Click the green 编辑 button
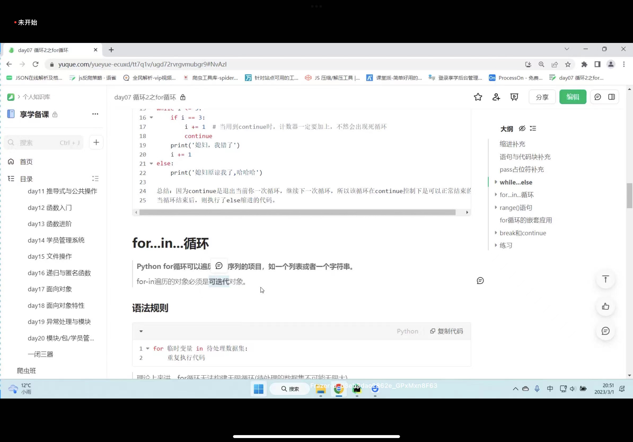Viewport: 633px width, 442px height. 573,97
